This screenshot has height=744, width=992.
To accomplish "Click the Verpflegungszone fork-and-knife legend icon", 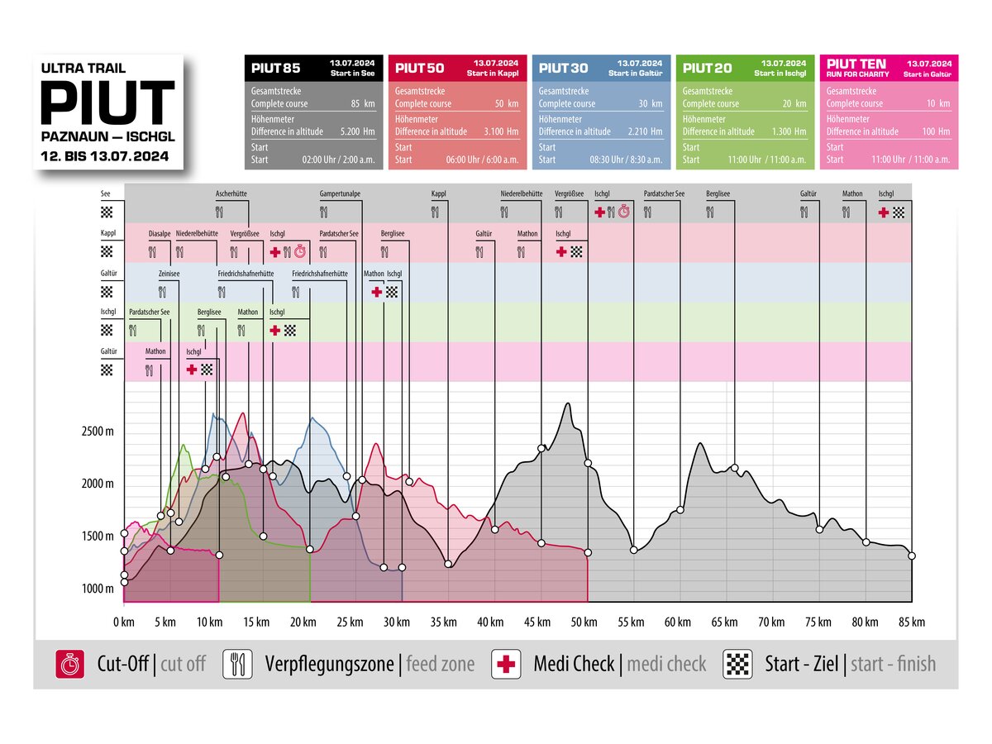I will coord(237,664).
